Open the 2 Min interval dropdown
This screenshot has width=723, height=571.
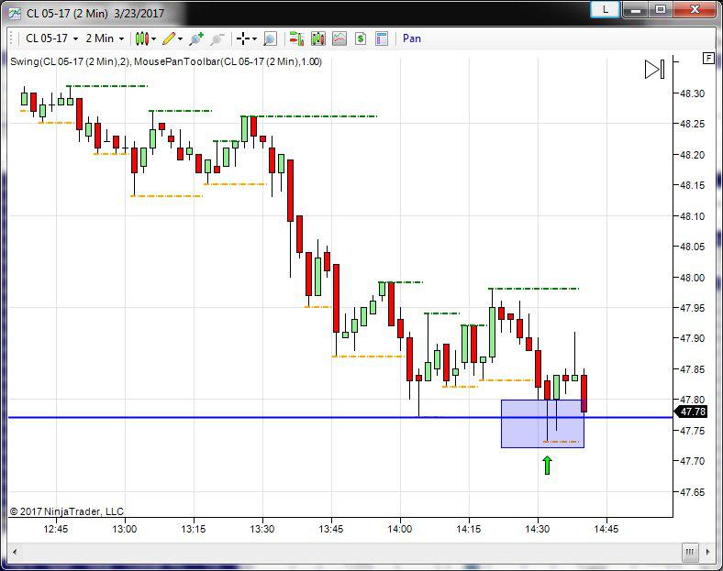(105, 38)
